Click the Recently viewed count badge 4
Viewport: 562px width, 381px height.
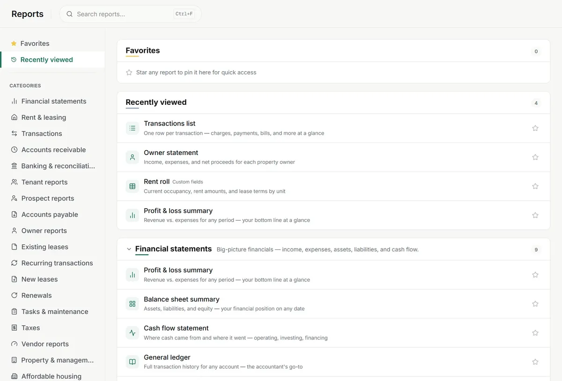tap(536, 103)
